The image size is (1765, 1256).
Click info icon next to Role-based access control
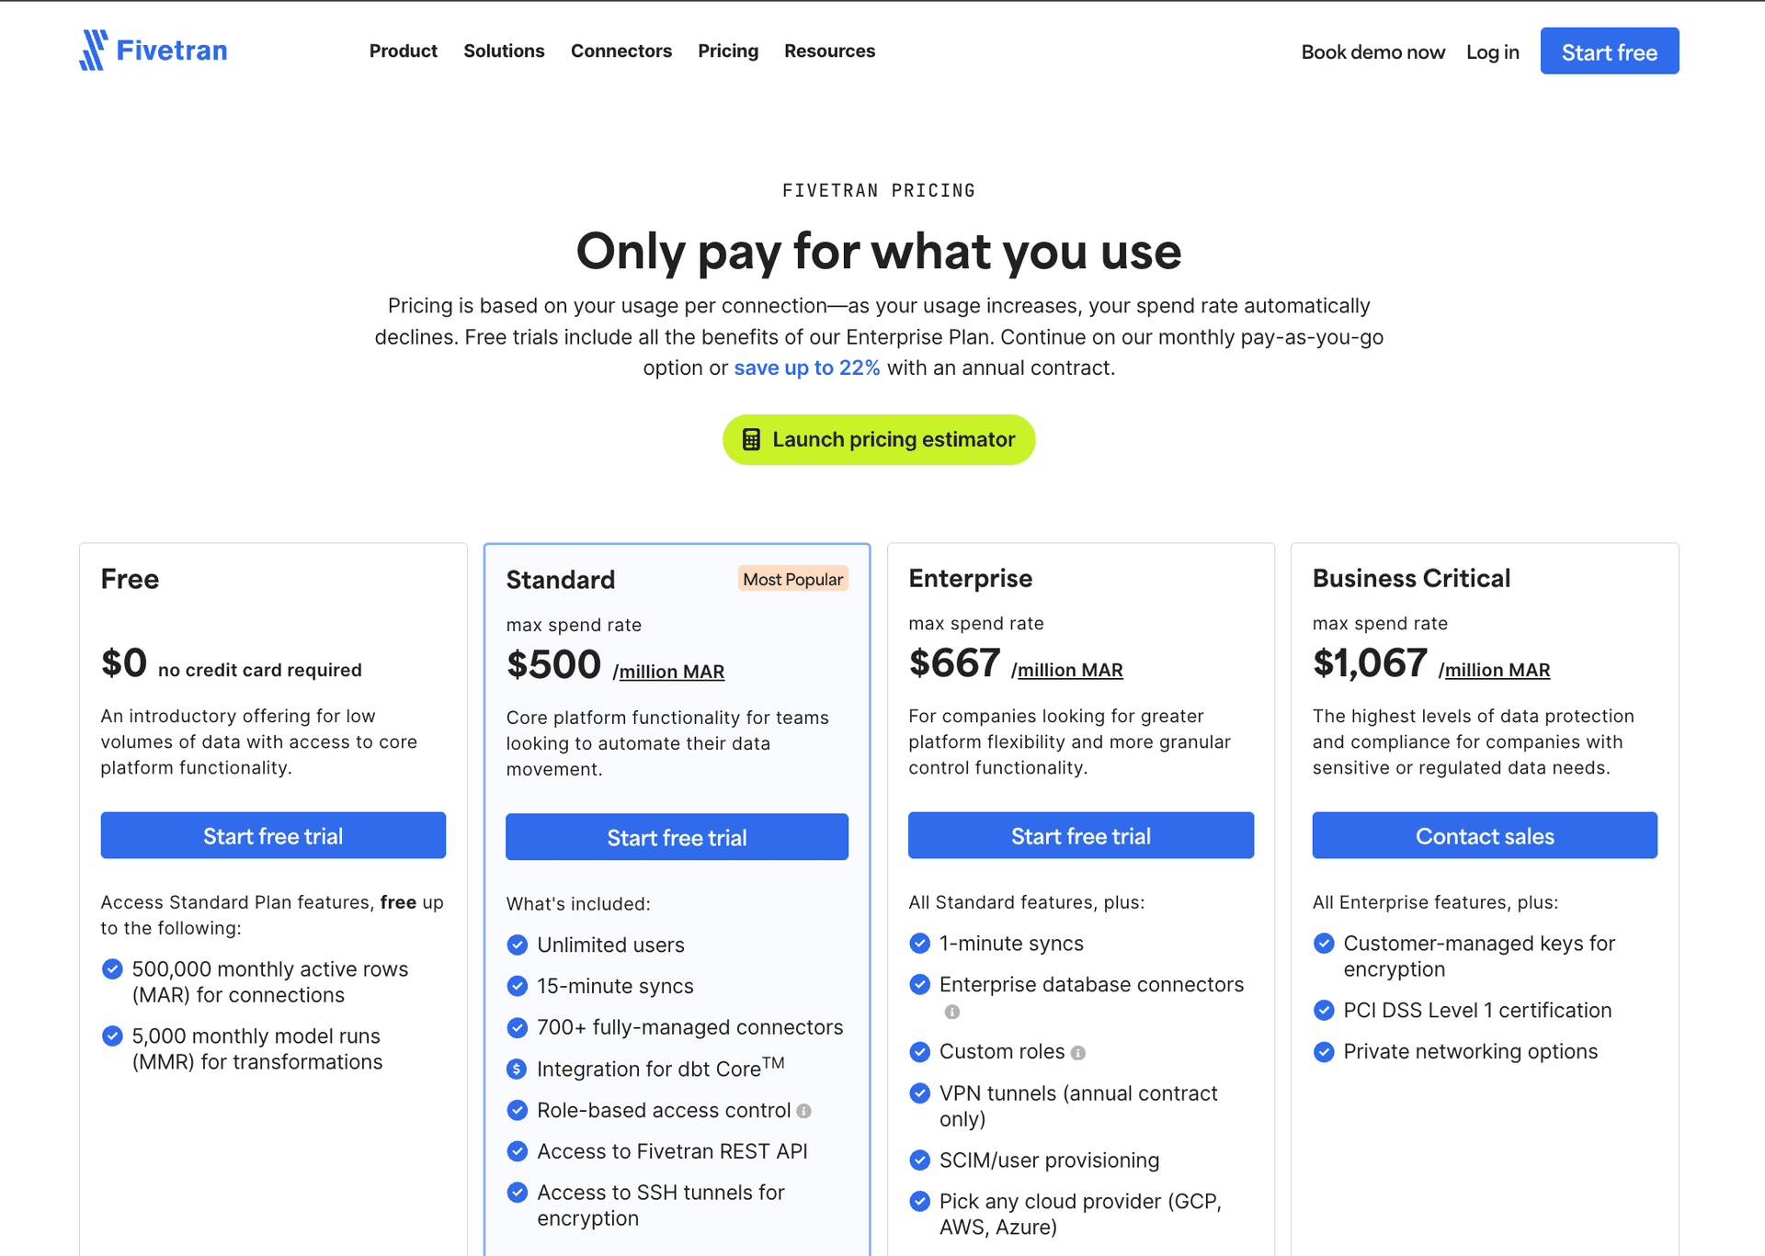tap(804, 1111)
